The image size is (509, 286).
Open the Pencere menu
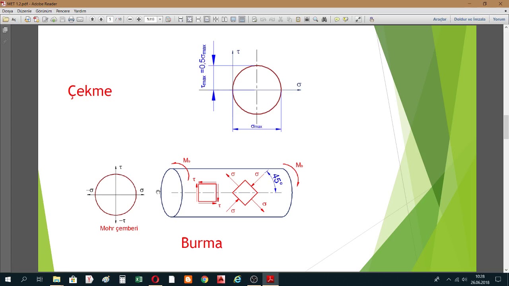[63, 11]
